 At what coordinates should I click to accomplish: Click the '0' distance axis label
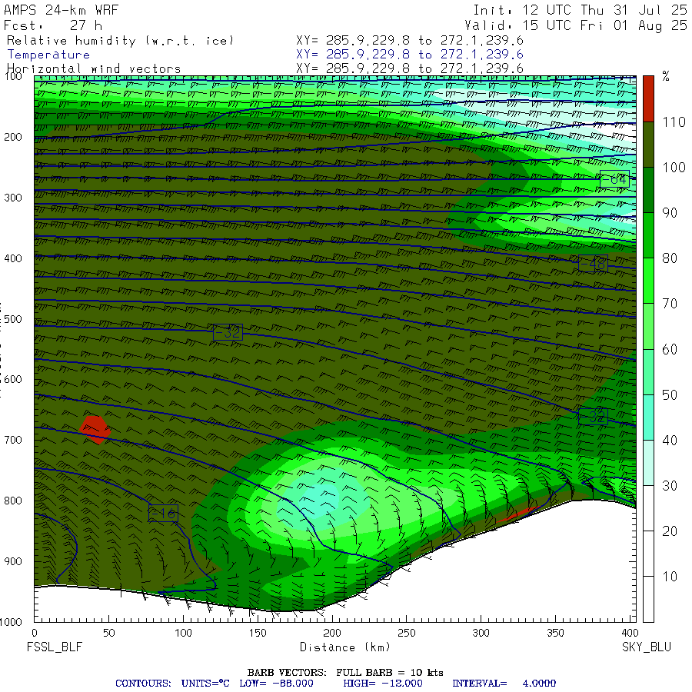pos(35,633)
